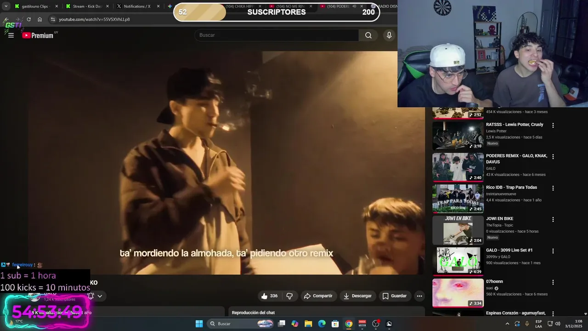This screenshot has width=588, height=331.
Task: Click the Guardar save button
Action: point(395,296)
